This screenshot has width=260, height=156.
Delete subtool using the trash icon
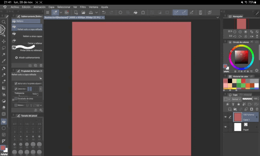41,66
